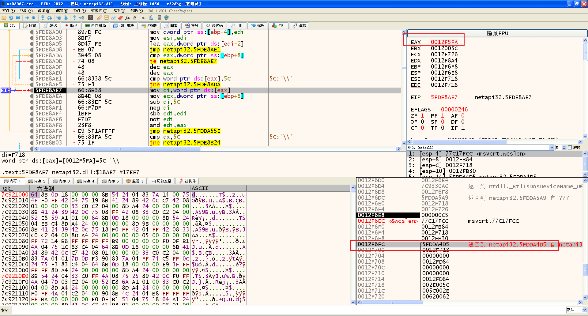
Task: Click the open file folder toolbar icon
Action: click(4, 18)
